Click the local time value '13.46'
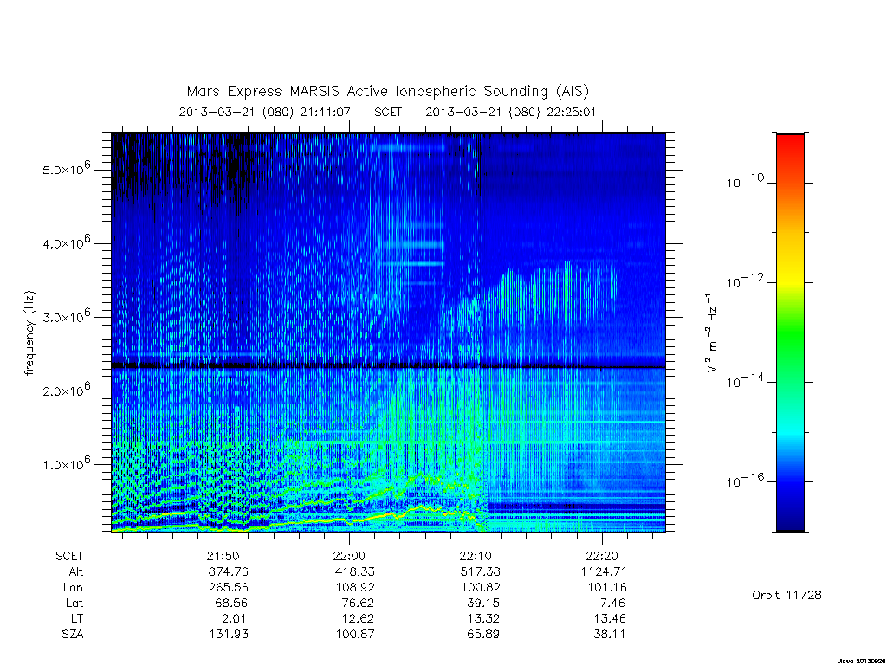 (610, 618)
